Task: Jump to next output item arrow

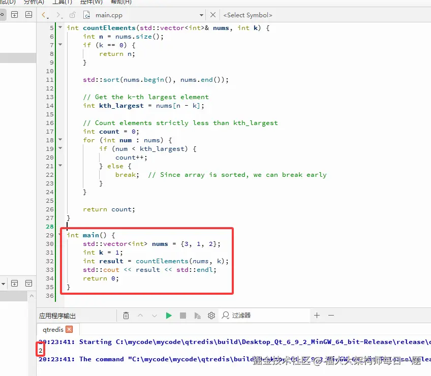Action: pyautogui.click(x=155, y=316)
